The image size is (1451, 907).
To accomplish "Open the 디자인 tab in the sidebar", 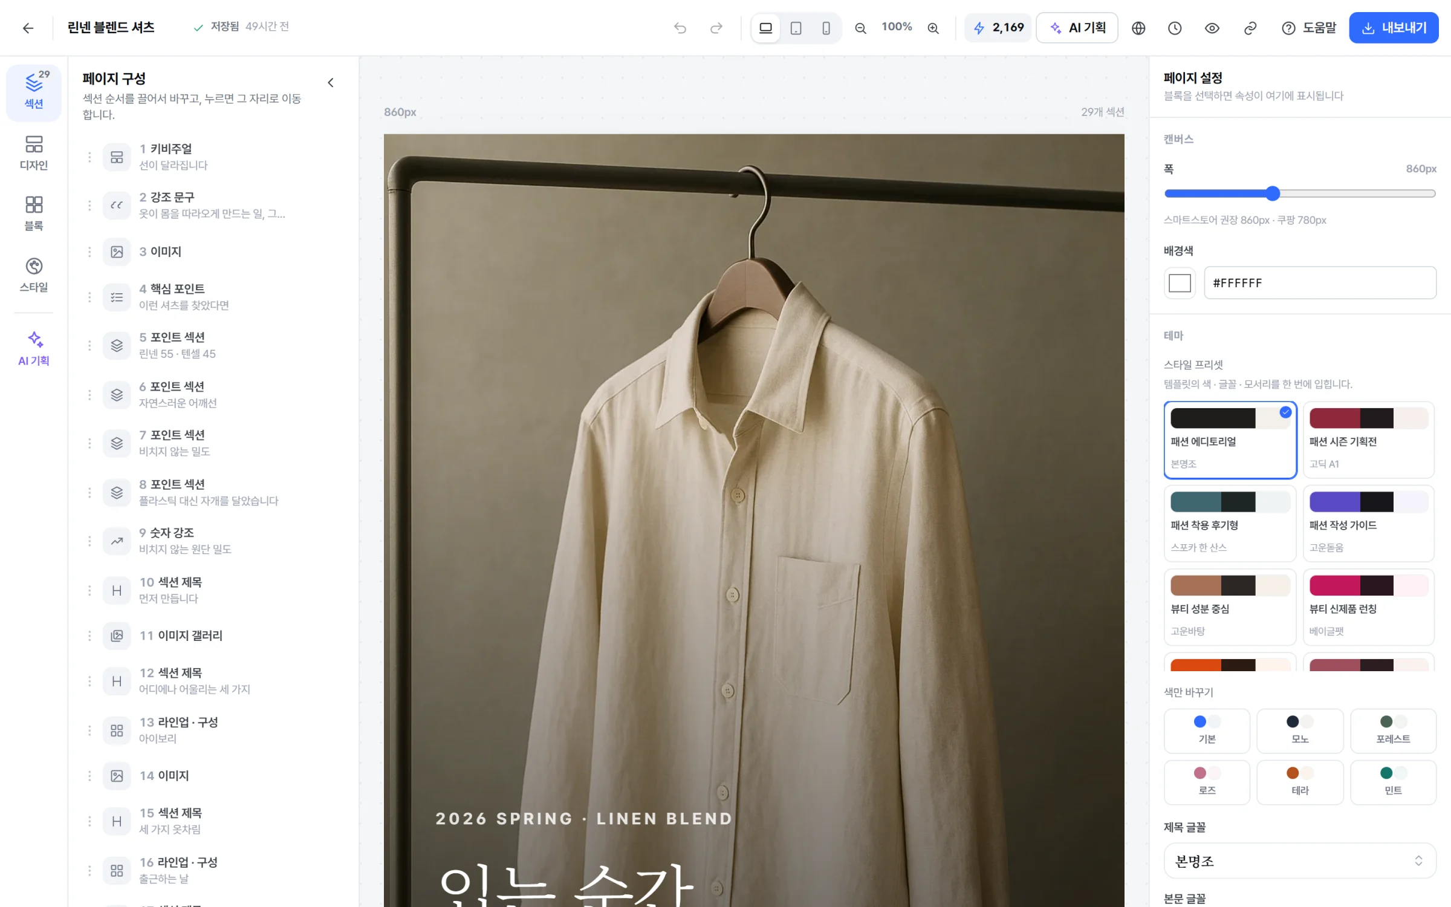I will coord(34,153).
